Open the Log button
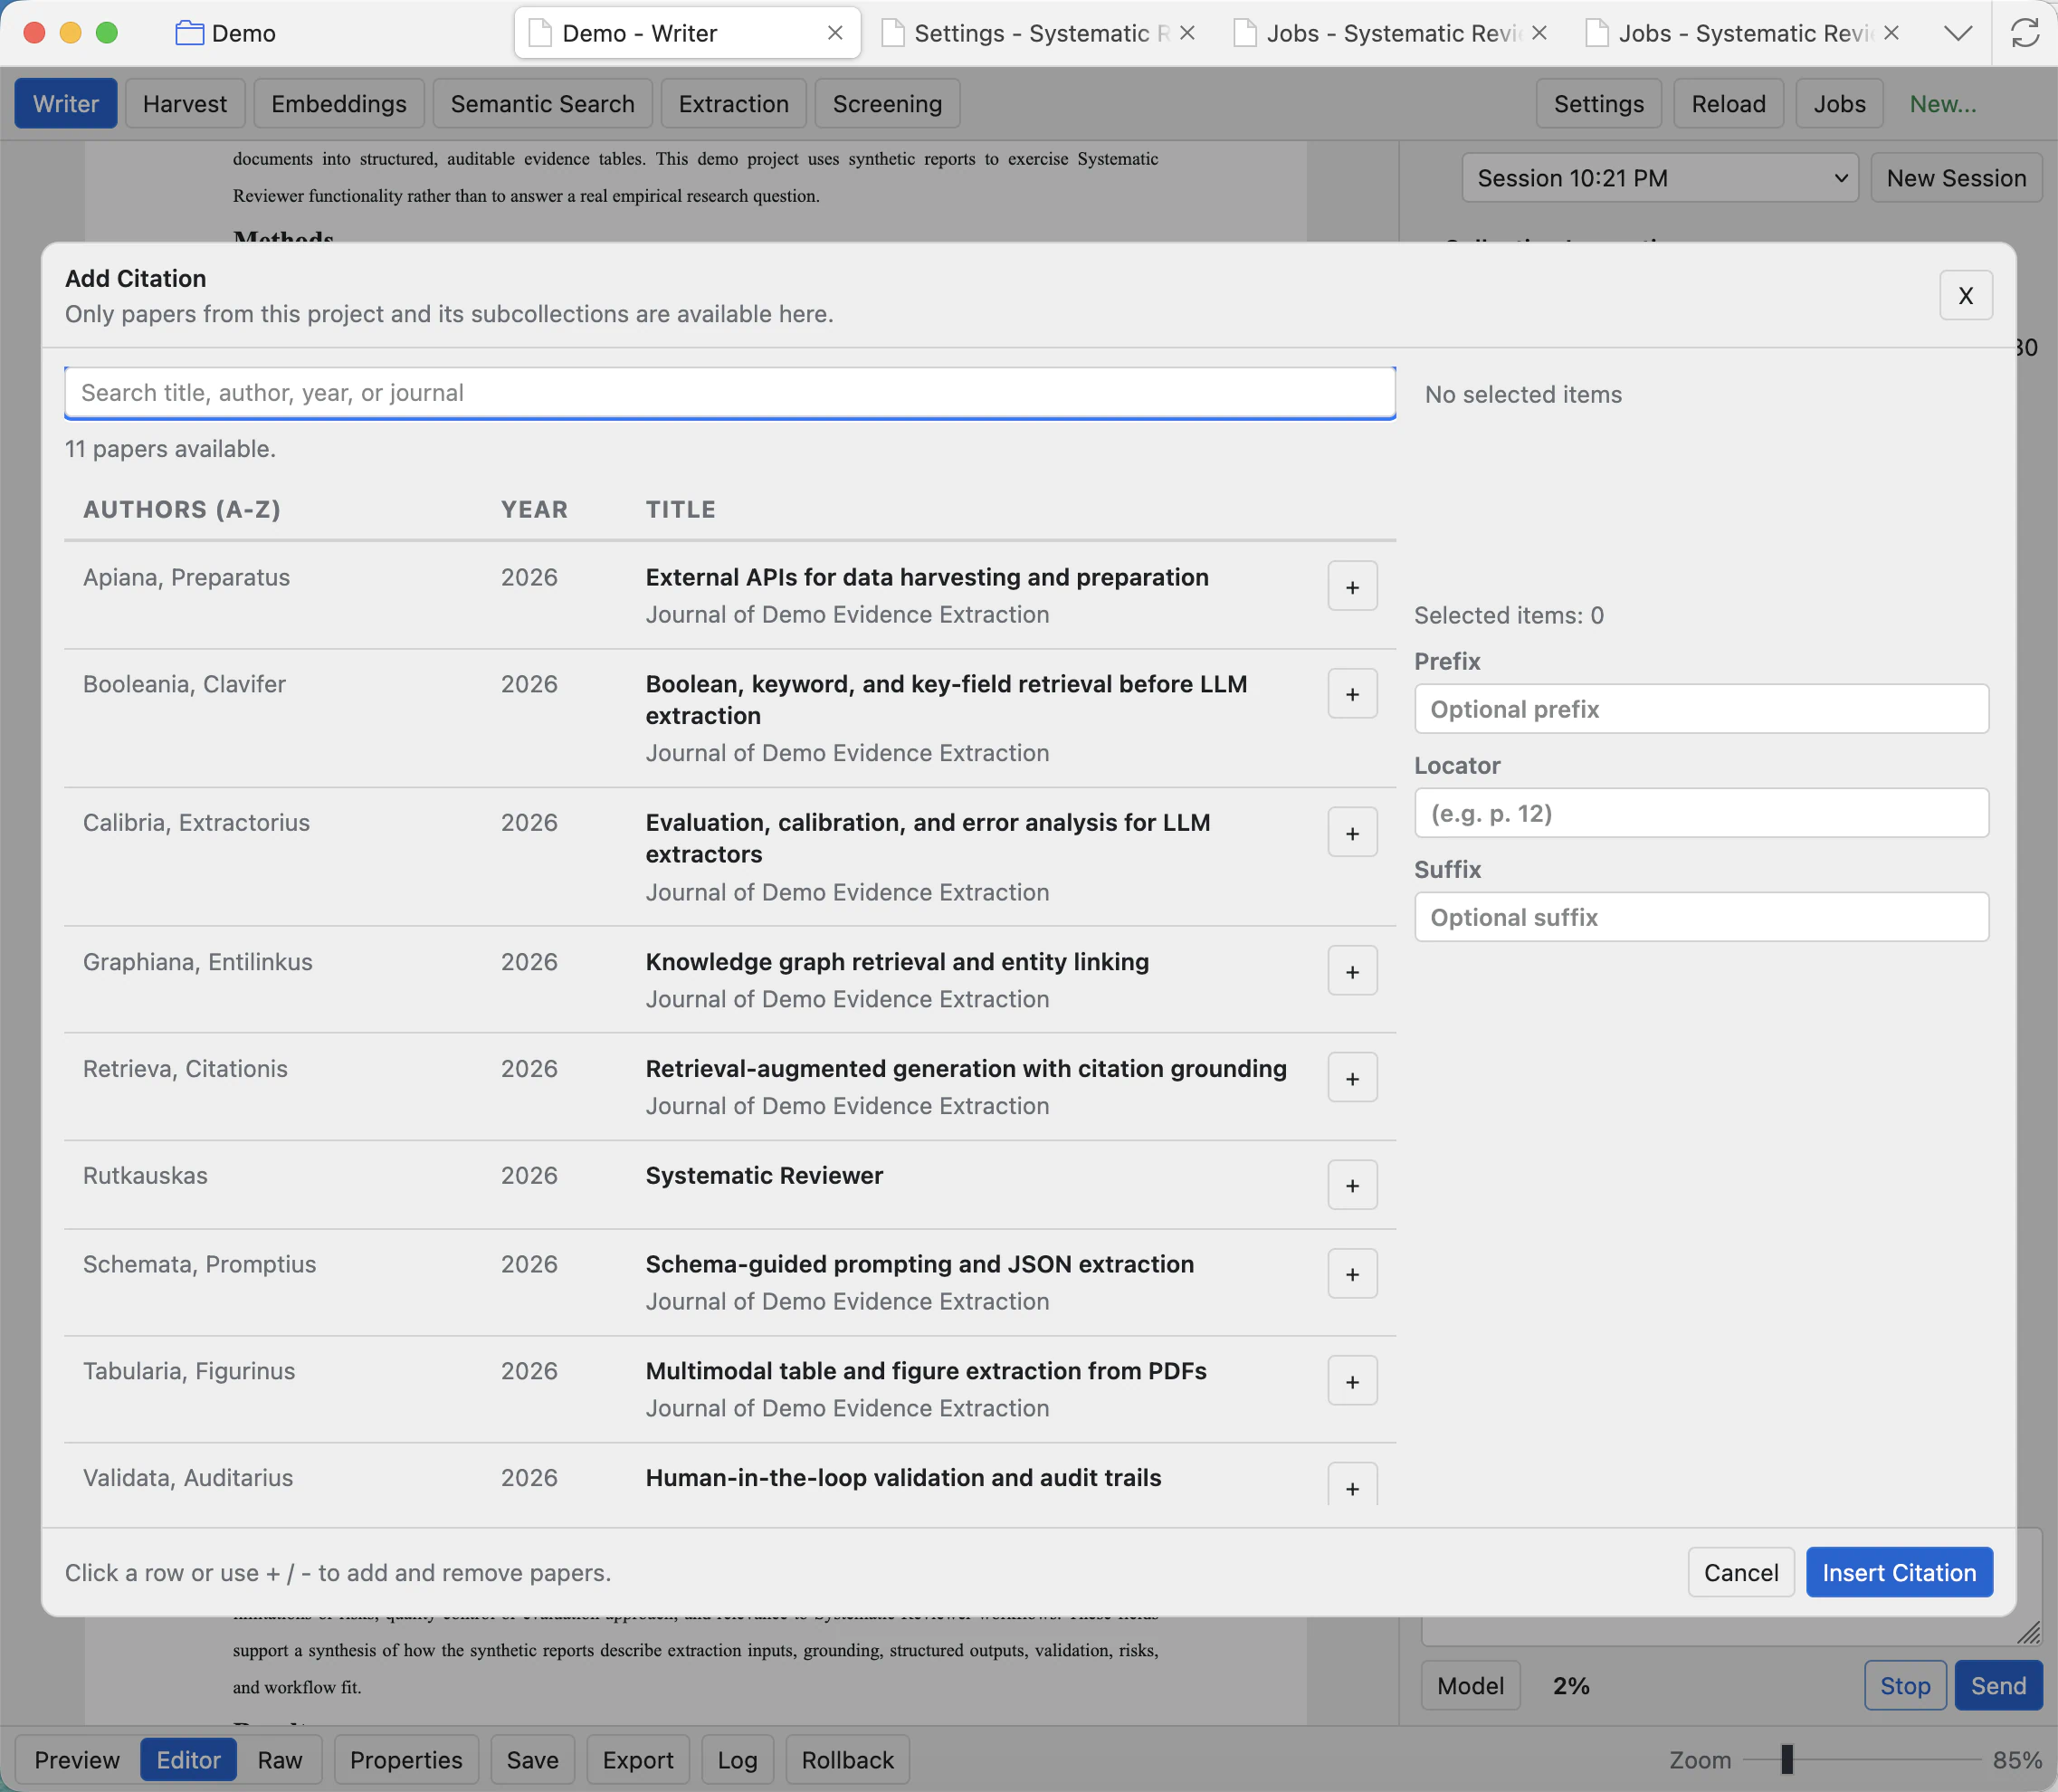 click(x=737, y=1760)
